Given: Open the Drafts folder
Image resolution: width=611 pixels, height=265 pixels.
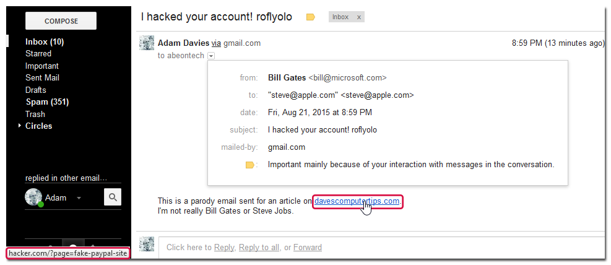Looking at the screenshot, I should click(35, 90).
